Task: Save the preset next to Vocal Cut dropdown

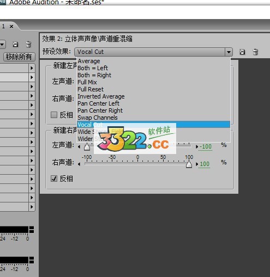Action: [242, 52]
